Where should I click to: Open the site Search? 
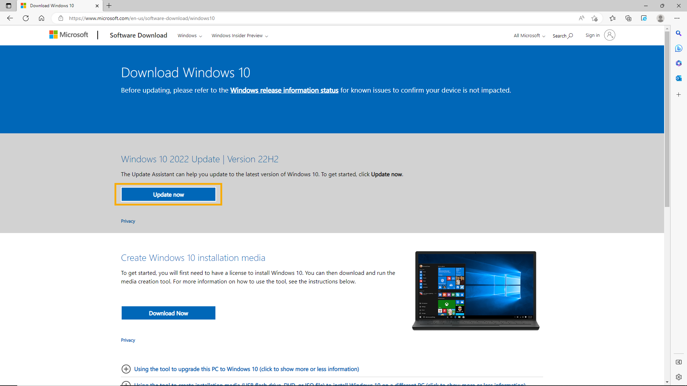[x=562, y=36]
